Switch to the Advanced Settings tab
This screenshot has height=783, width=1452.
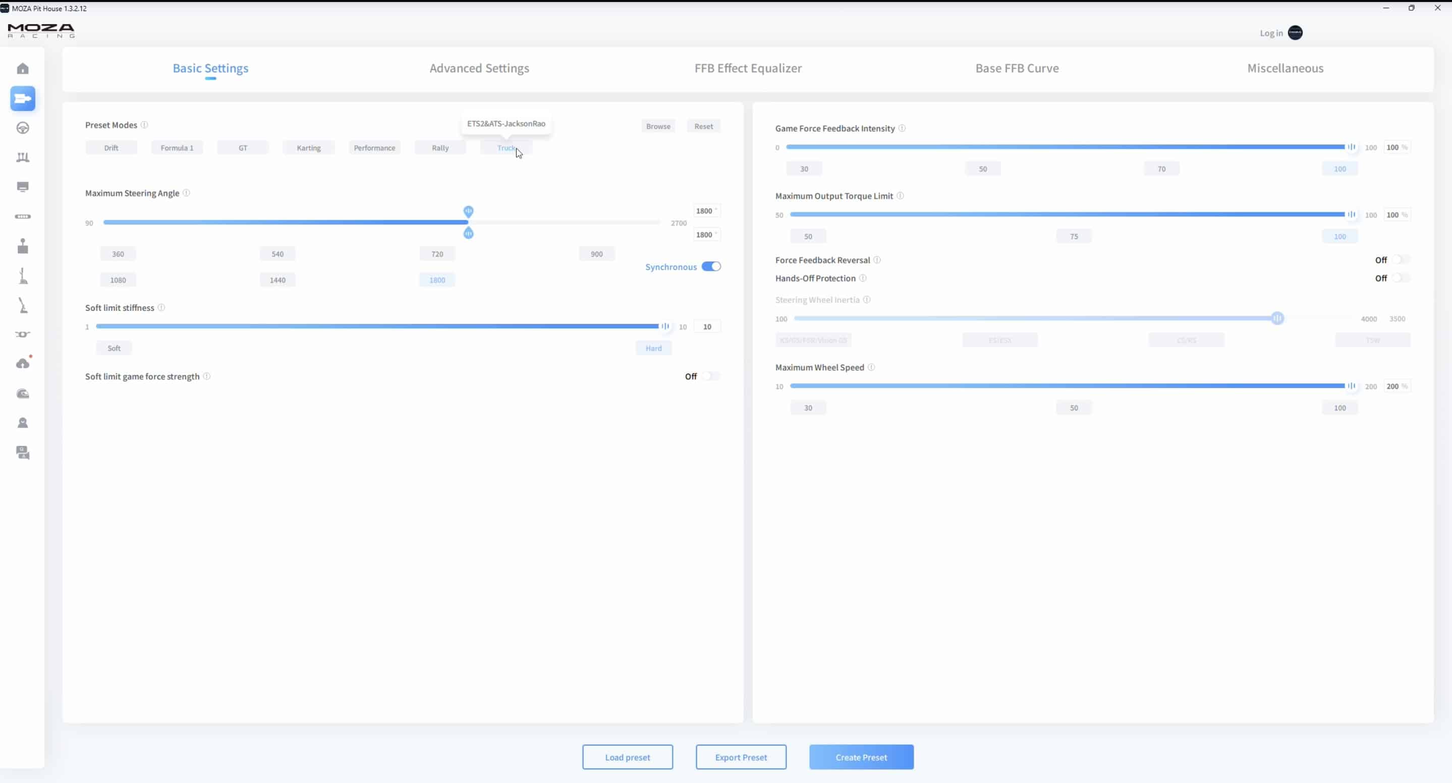[479, 68]
